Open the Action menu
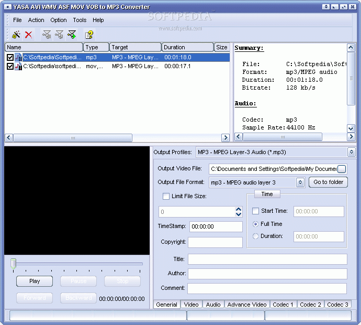Viewport: 361px width, 325px height. tap(36, 20)
